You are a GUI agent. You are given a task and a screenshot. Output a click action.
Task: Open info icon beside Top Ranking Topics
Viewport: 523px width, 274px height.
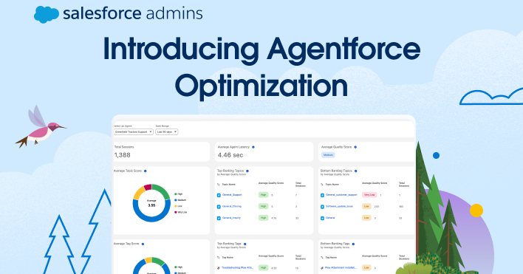(247, 171)
